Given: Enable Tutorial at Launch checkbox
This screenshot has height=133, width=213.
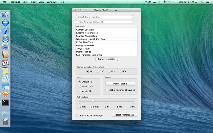Looking at the screenshot, I should [x=107, y=90].
